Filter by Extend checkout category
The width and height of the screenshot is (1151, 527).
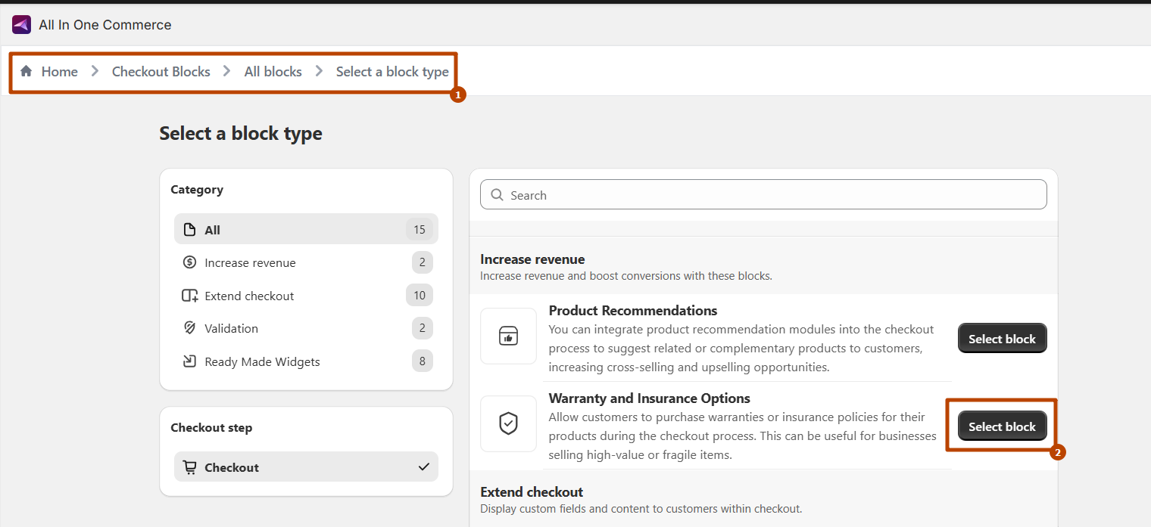pyautogui.click(x=249, y=296)
